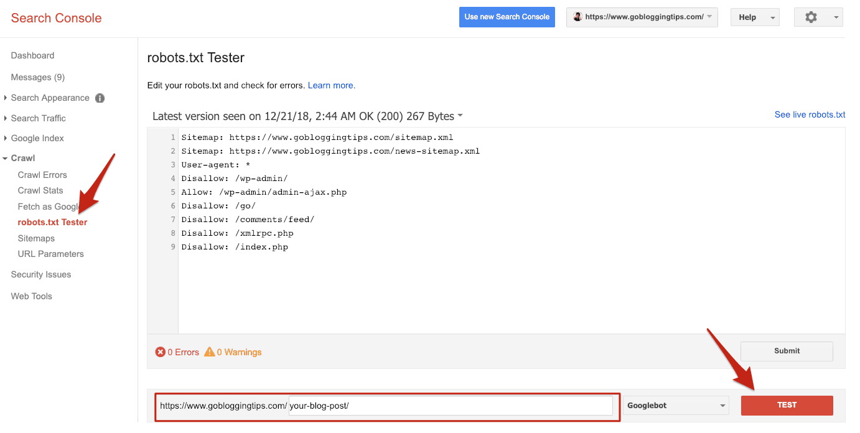Image resolution: width=860 pixels, height=433 pixels.
Task: Go to Crawl Stats
Action: tap(40, 190)
